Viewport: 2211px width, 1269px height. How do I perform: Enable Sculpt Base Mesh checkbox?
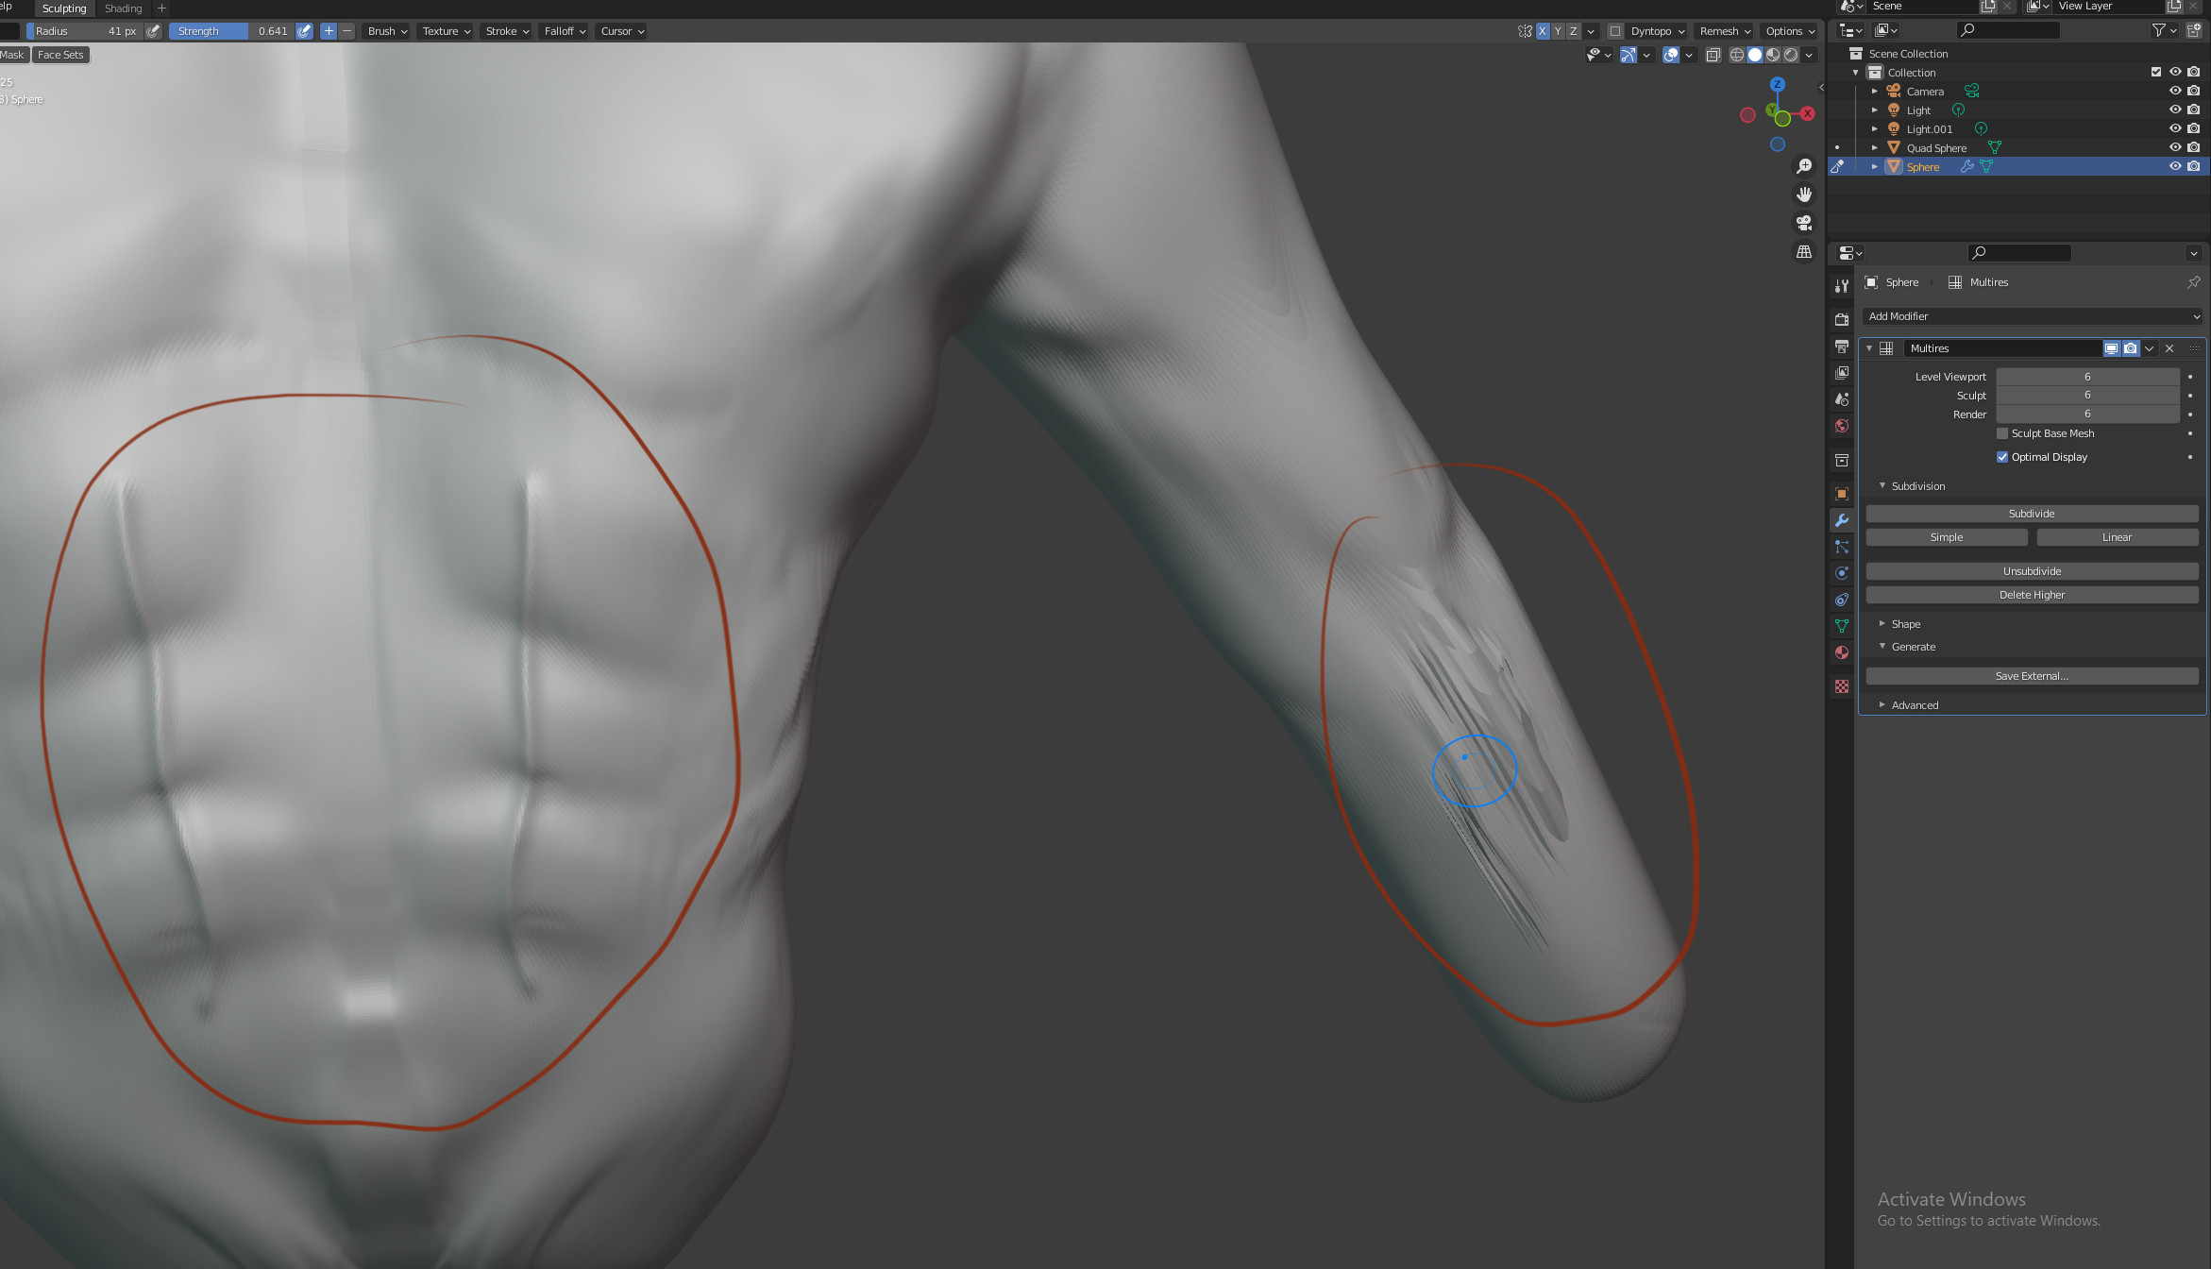tap(2002, 433)
